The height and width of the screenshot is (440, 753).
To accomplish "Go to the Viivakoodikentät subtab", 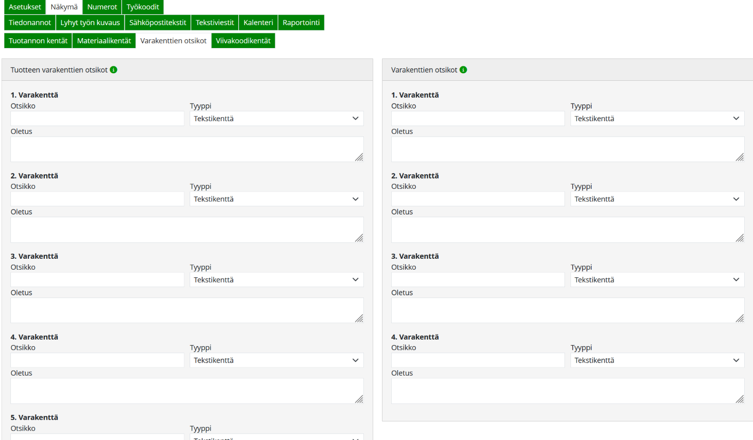I will [x=243, y=41].
